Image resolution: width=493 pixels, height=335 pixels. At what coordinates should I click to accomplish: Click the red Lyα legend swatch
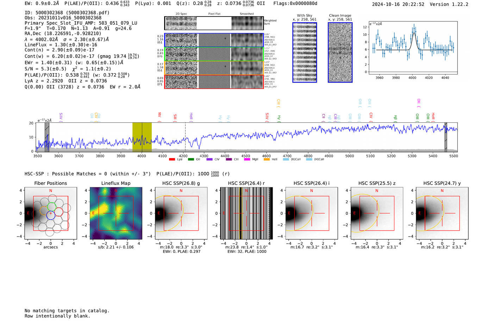(172, 159)
